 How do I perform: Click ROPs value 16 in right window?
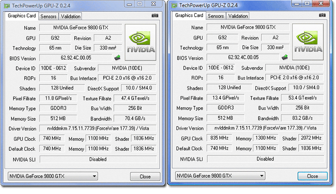click(x=221, y=77)
